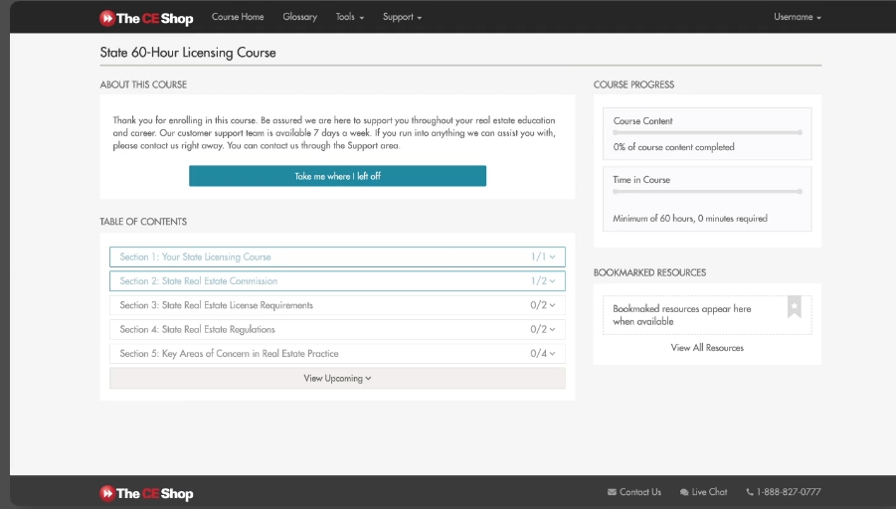Expand Section 4: State Real Estate Regulations
Screen dimensions: 896x509
[x=338, y=329]
